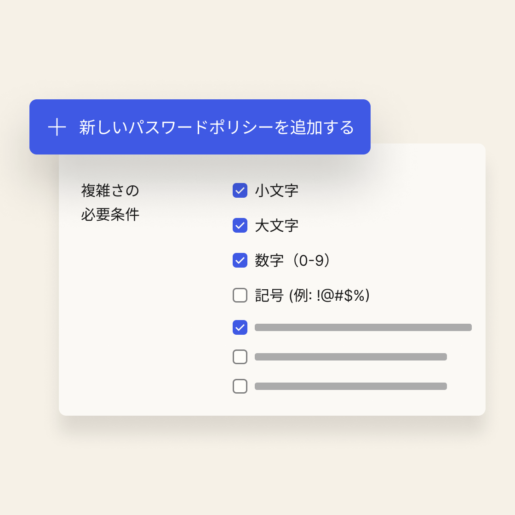Click the 大文字 label text
Screen dimensions: 515x515
point(277,225)
